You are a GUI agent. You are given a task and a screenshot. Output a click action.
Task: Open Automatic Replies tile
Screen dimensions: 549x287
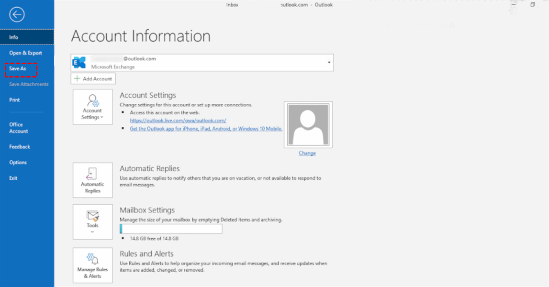pyautogui.click(x=92, y=180)
